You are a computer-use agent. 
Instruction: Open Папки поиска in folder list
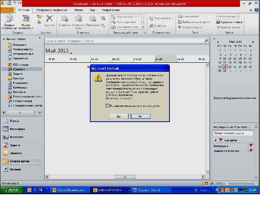click(20, 101)
